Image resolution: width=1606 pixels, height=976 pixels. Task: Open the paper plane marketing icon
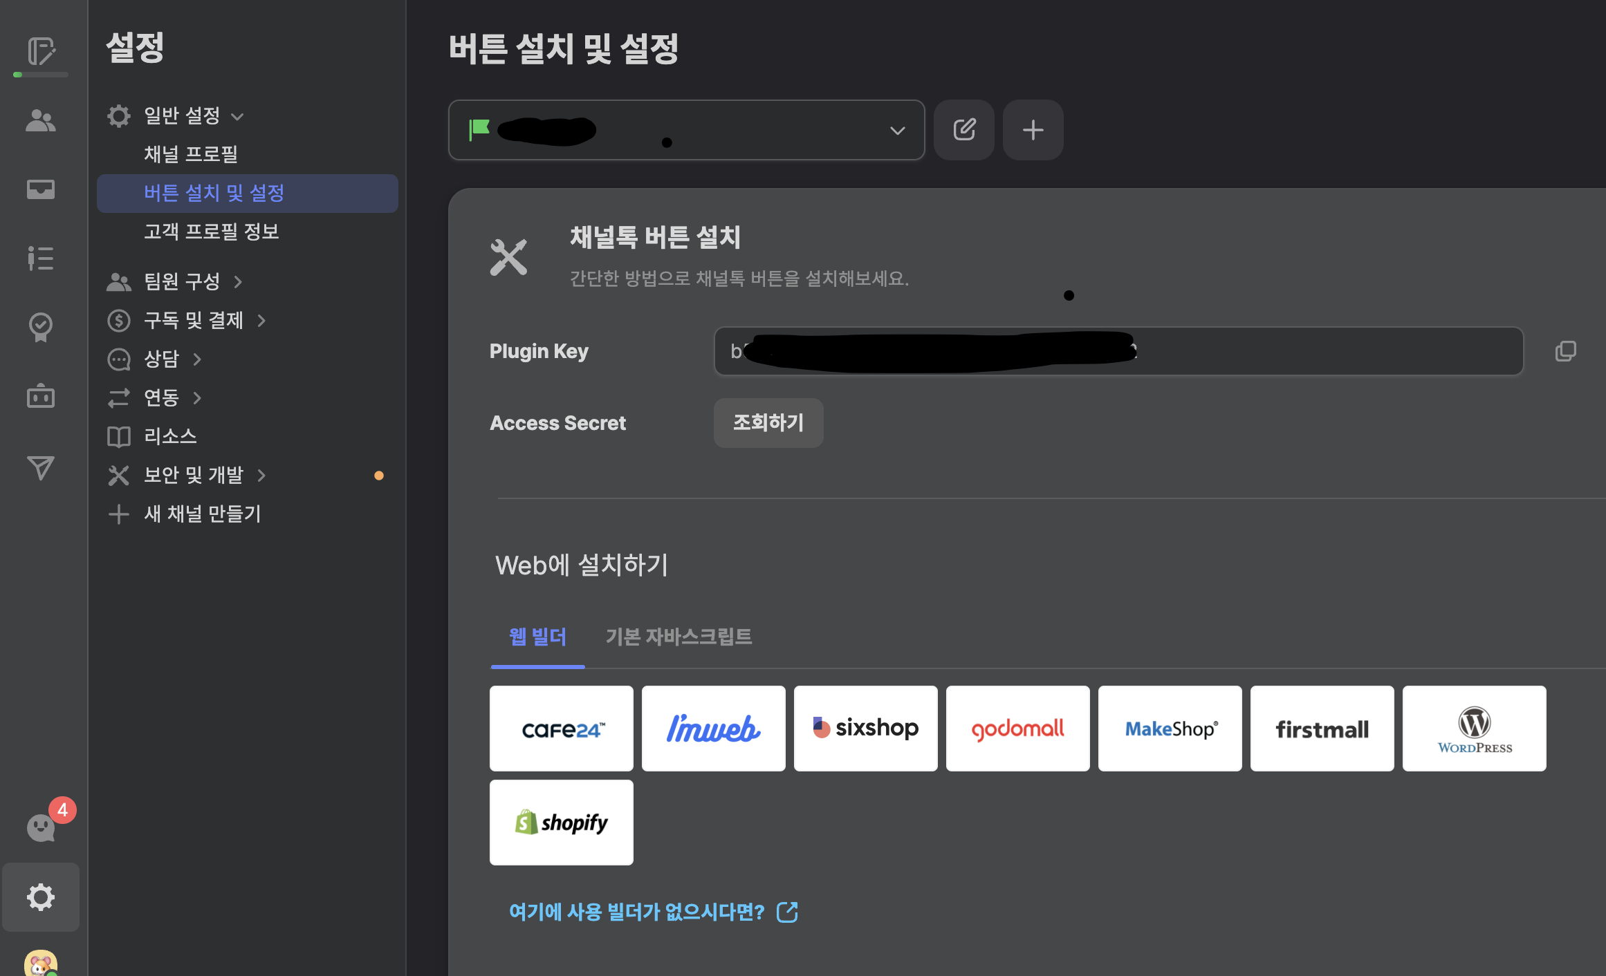click(41, 468)
